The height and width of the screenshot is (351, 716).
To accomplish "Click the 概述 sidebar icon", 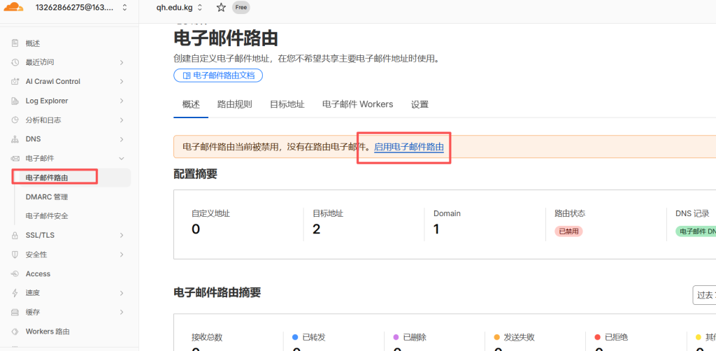I will tap(15, 43).
